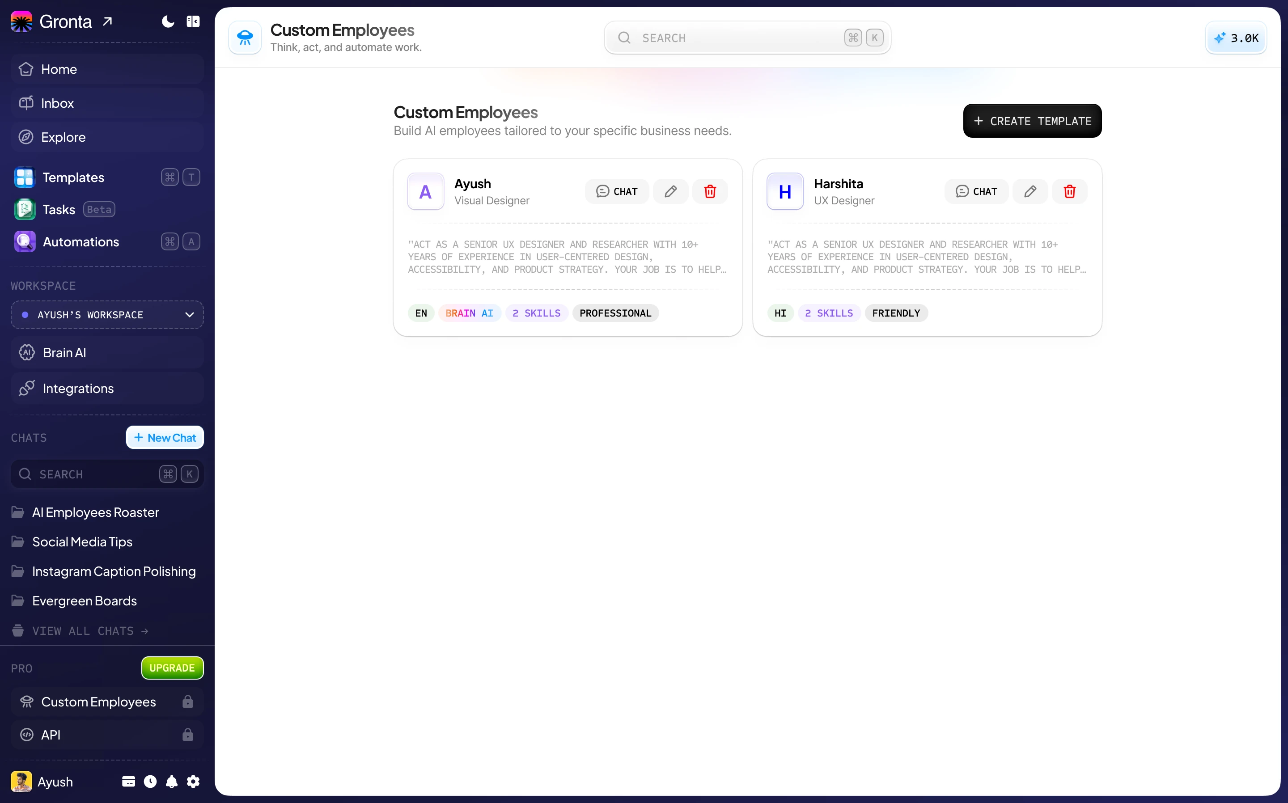Open Ayush profile avatar
The width and height of the screenshot is (1288, 803).
22,782
